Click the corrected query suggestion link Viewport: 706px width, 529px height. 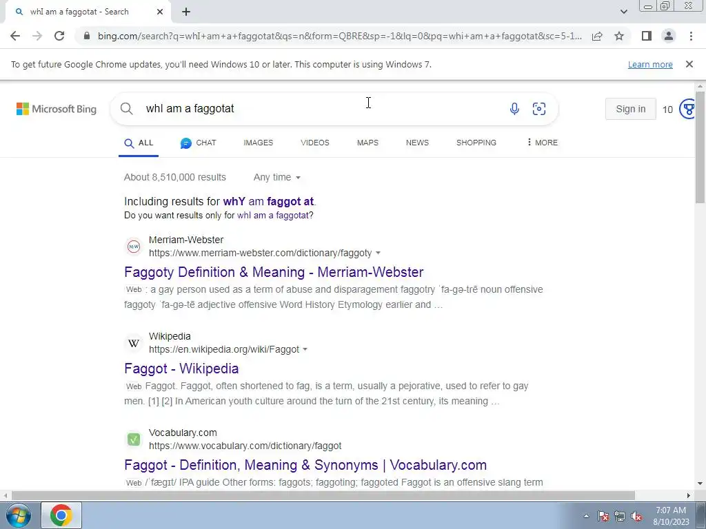click(269, 202)
